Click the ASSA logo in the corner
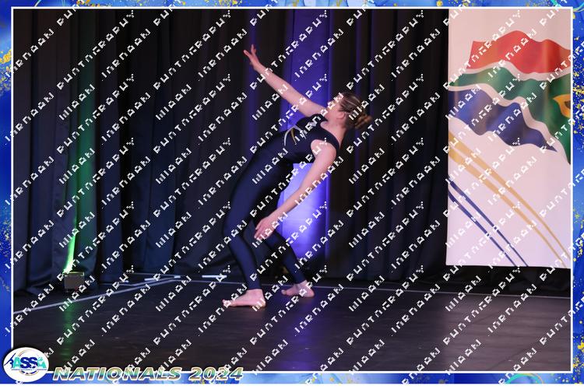The width and height of the screenshot is (584, 389). 25,365
